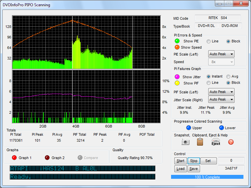Open help with red question mark icon
This screenshot has height=188, width=251.
(231, 142)
